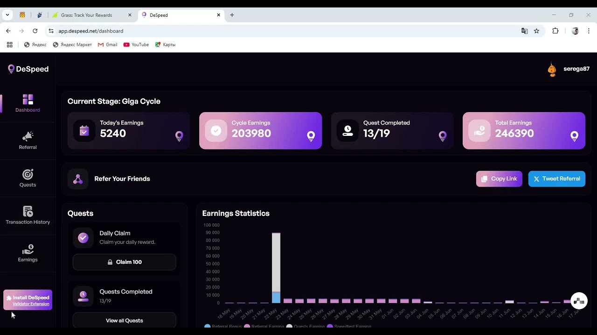Viewport: 597px width, 335px height.
Task: Go back in the browser
Action: click(x=8, y=31)
